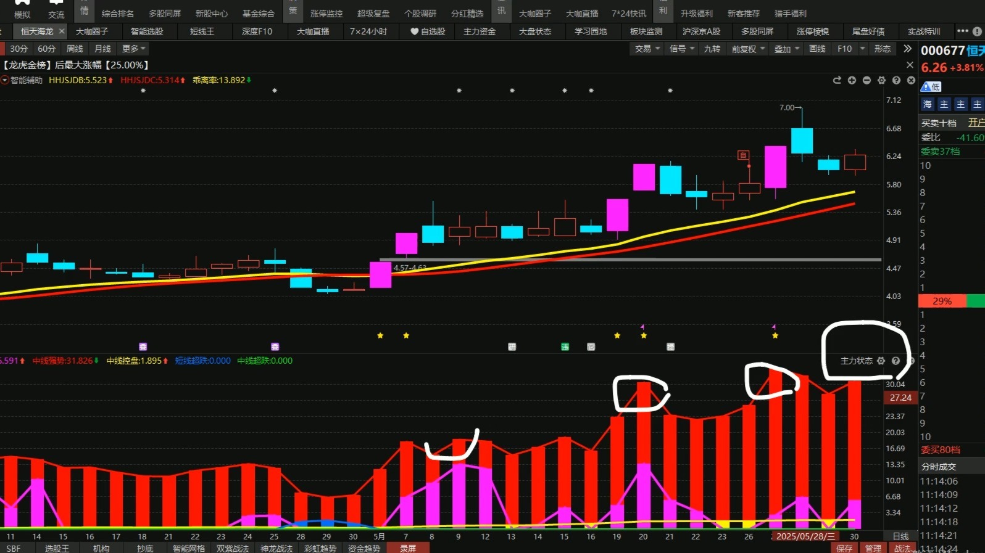
Task: Zoom in the K-line chart with plus icon
Action: (x=852, y=80)
